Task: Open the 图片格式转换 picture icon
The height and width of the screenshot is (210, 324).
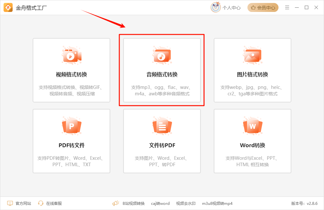Action: coord(253,56)
